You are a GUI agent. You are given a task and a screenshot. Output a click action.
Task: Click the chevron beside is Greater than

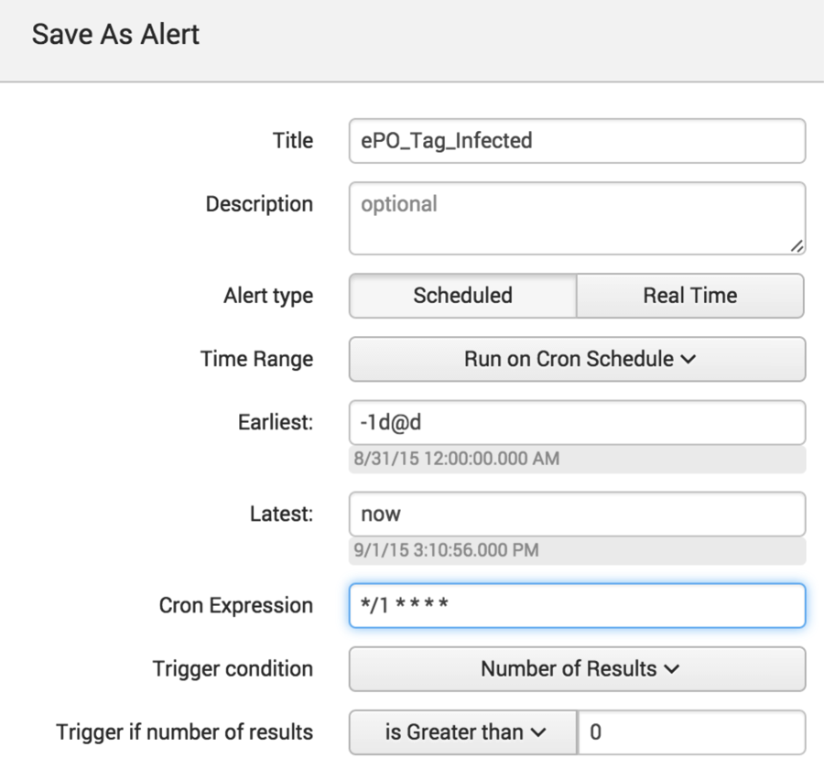[x=538, y=732]
